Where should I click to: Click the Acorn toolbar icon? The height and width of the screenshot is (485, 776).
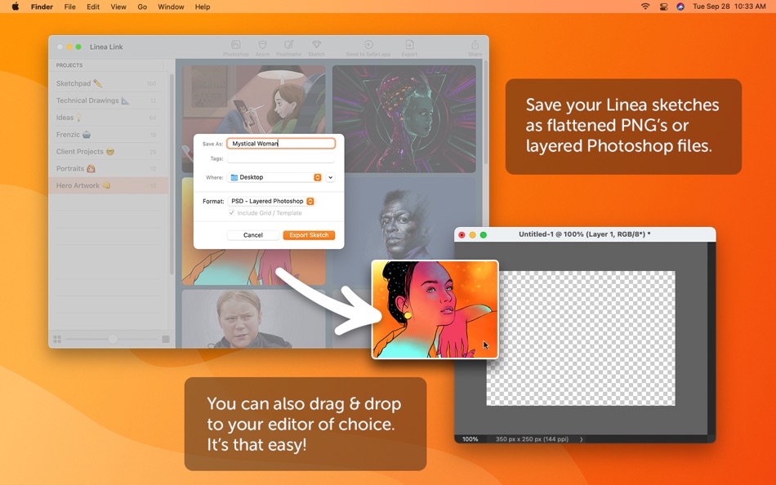pos(262,47)
